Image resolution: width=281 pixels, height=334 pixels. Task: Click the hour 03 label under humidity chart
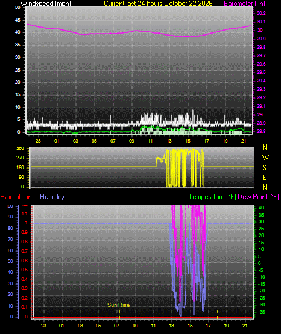(80, 326)
